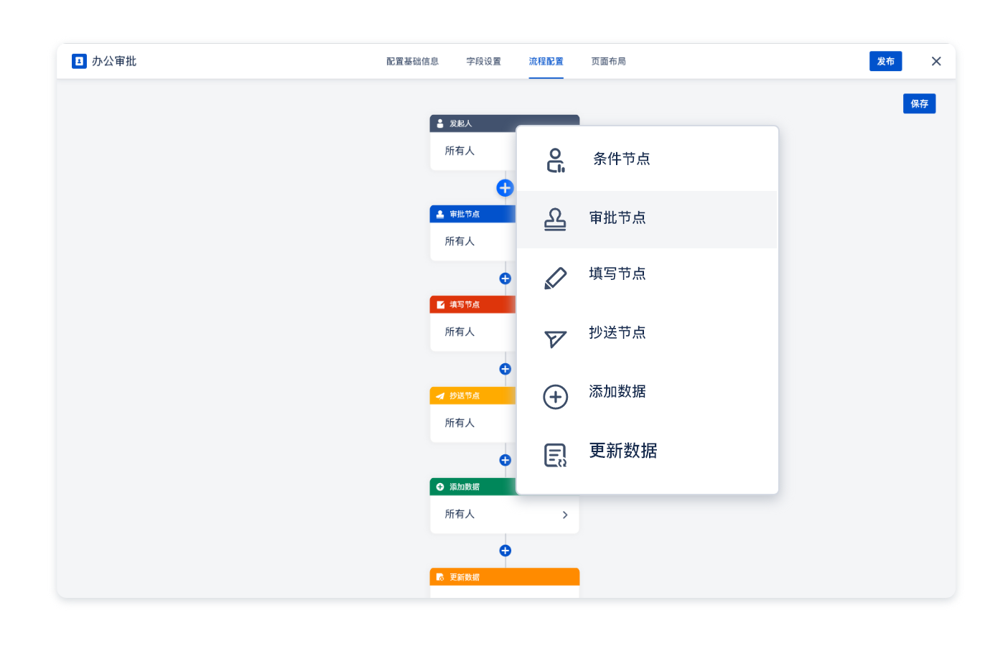Add node with plus button below 发起人

[505, 188]
